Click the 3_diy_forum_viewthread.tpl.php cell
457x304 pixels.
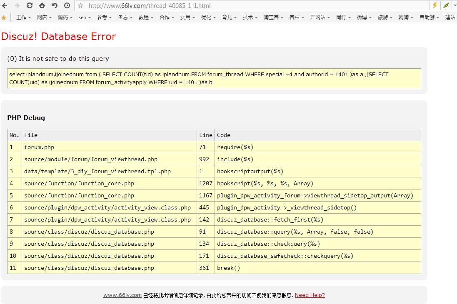(109, 172)
